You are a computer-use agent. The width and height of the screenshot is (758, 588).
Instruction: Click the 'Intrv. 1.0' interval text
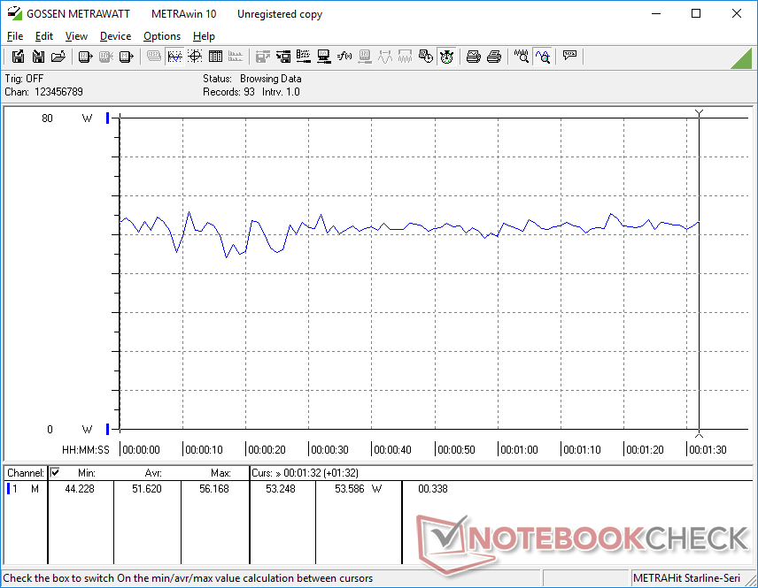pos(281,92)
